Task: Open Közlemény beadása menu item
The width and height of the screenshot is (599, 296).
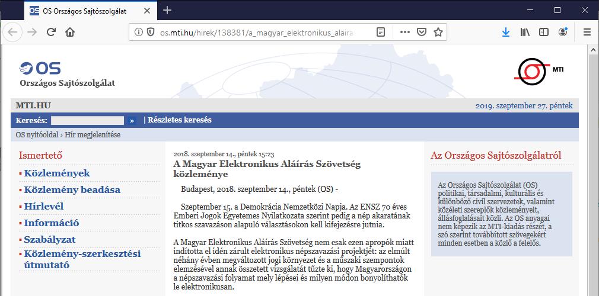Action: point(72,189)
